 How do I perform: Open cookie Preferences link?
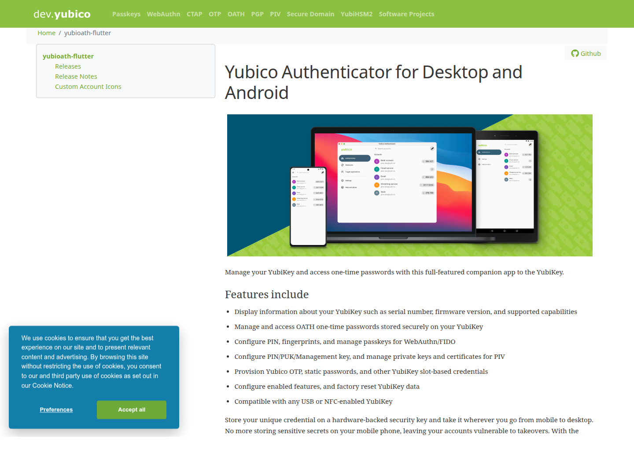click(x=56, y=409)
